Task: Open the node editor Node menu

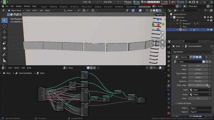Action: click(29, 68)
